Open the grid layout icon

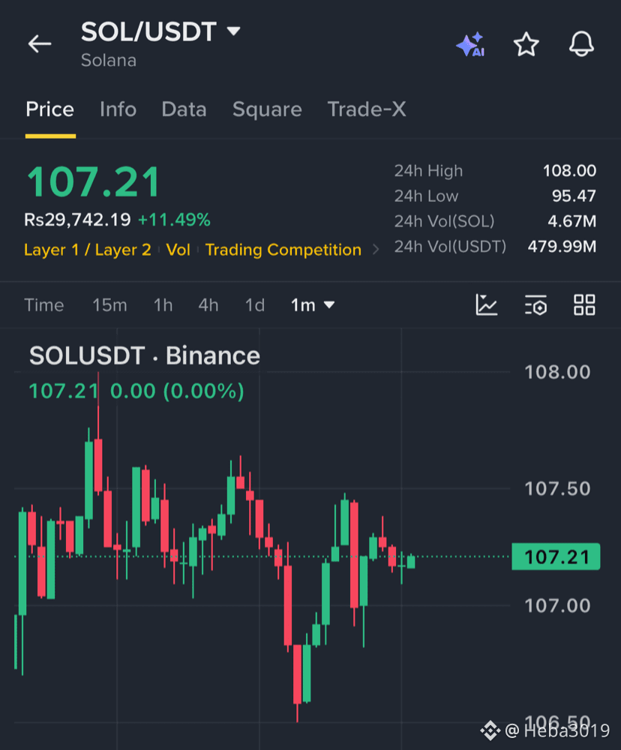(x=584, y=304)
